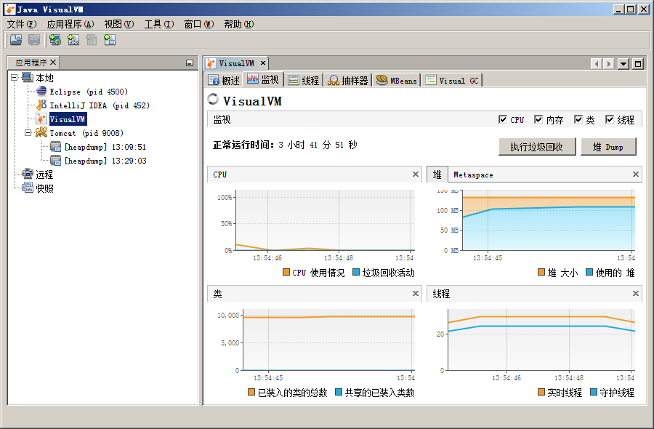
Task: Click the right arrow beside the VisualVM tab
Action: tap(608, 64)
